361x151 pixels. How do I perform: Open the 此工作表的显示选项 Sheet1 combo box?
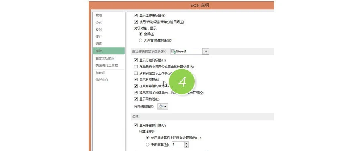pos(190,51)
